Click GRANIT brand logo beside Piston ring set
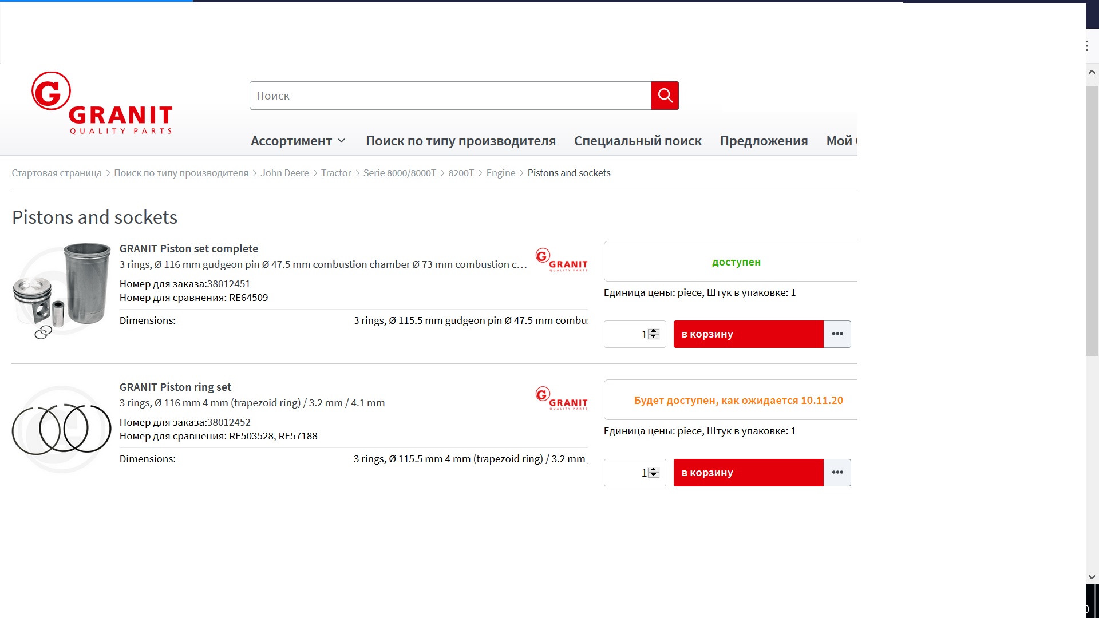This screenshot has height=618, width=1099. pyautogui.click(x=561, y=398)
